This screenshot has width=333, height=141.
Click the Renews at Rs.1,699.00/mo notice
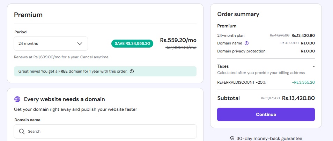coord(61,57)
